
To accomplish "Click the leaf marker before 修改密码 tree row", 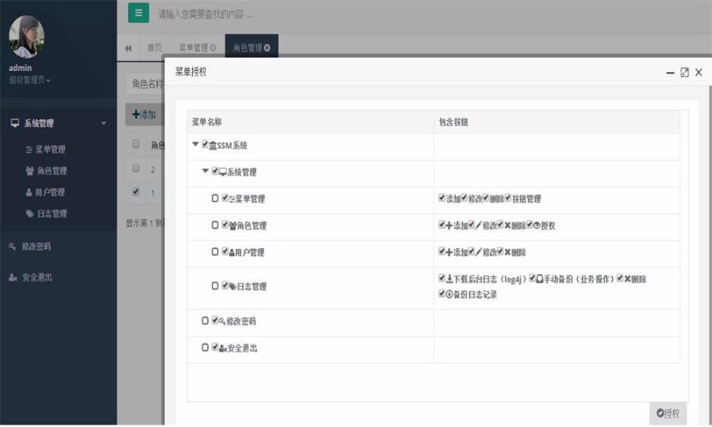I will 205,320.
